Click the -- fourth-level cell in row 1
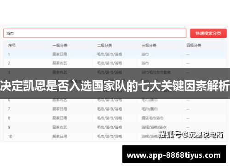 (x=188, y=54)
